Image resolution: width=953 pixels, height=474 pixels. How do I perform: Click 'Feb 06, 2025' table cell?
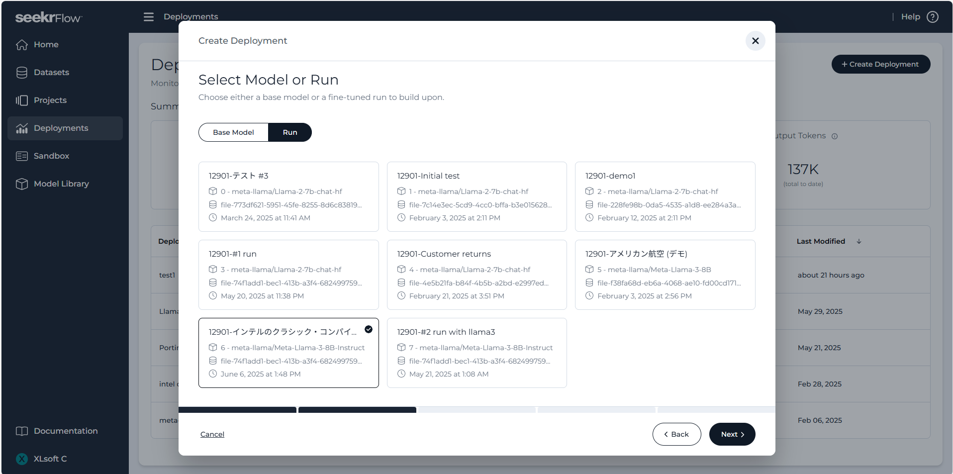tap(820, 420)
